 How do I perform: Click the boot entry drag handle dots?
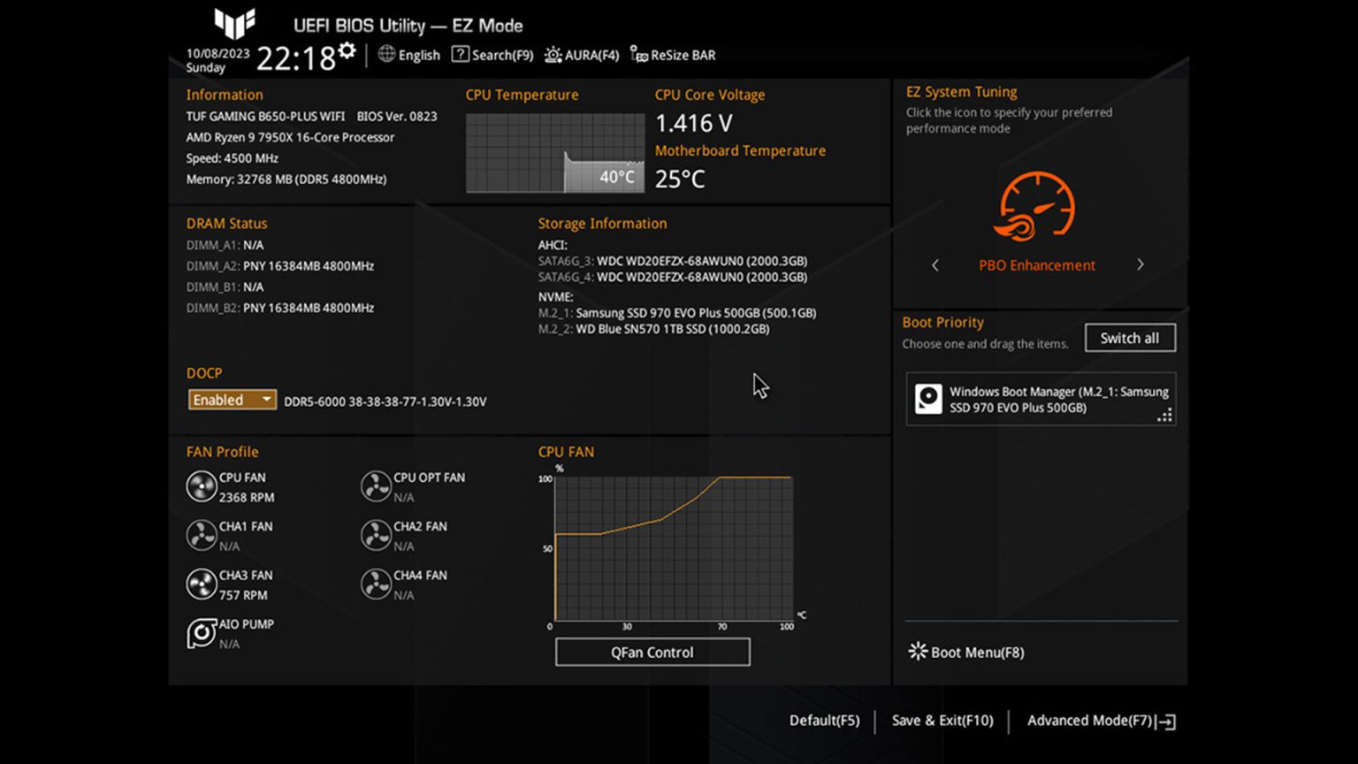(1165, 415)
